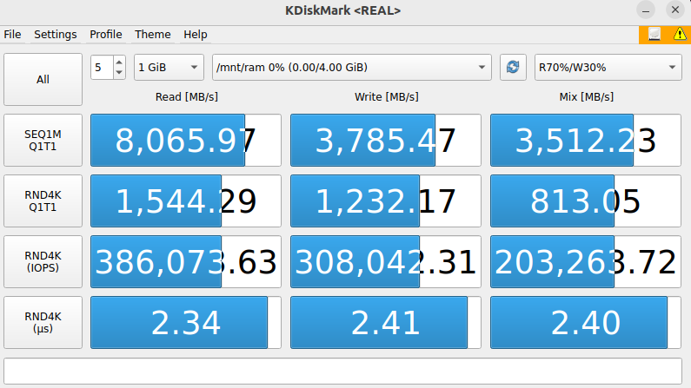Click the empty status field at the bottom
Image resolution: width=691 pixels, height=388 pixels.
345,371
